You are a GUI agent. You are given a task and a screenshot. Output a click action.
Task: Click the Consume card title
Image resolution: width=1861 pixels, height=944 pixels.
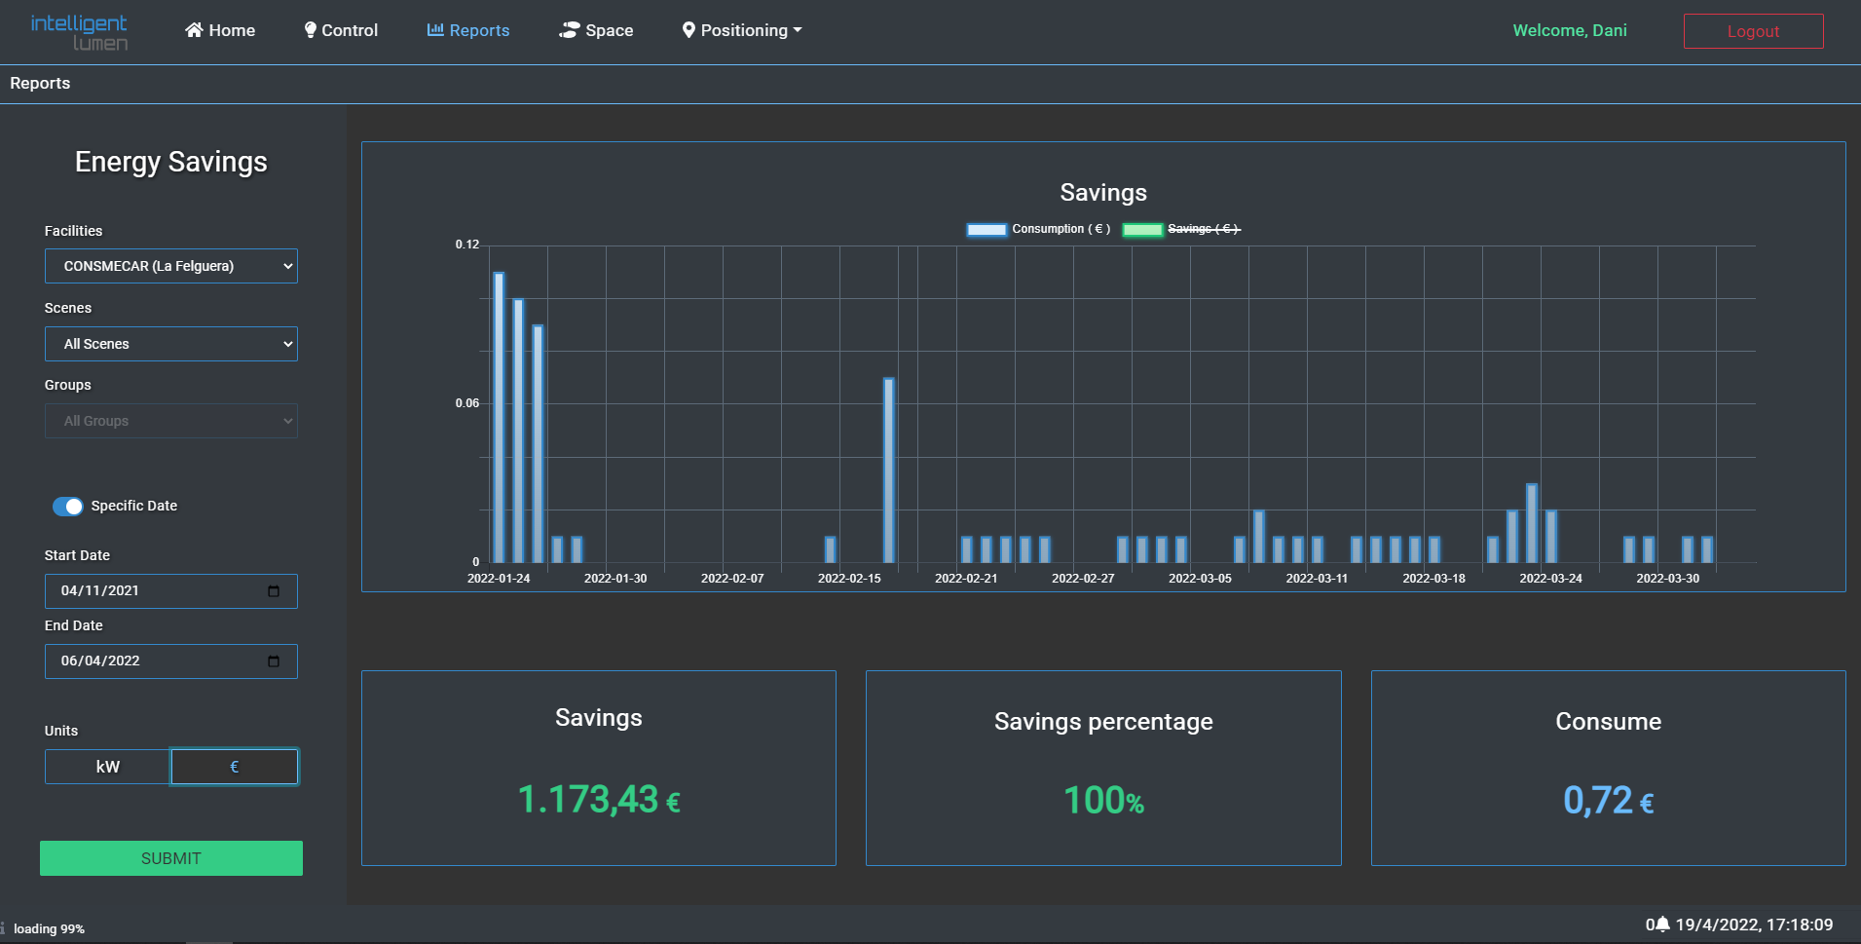click(x=1609, y=722)
